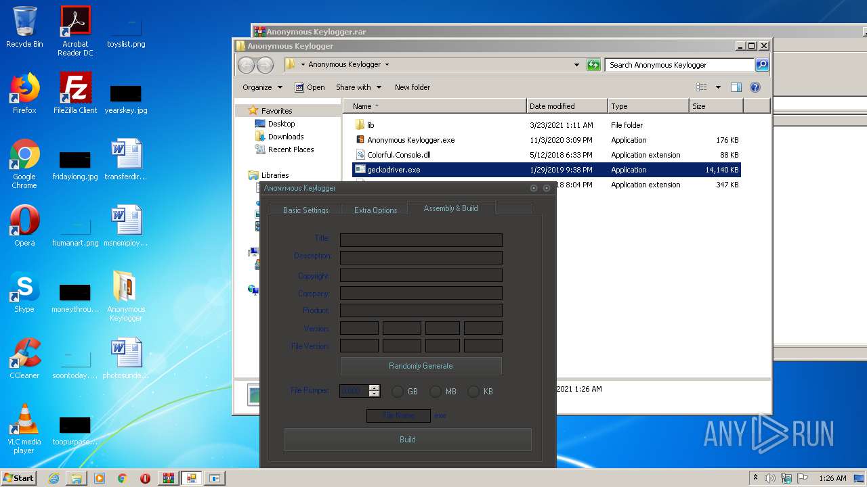Launch FileZilla Client shortcut
The width and height of the screenshot is (867, 487).
coord(75,93)
